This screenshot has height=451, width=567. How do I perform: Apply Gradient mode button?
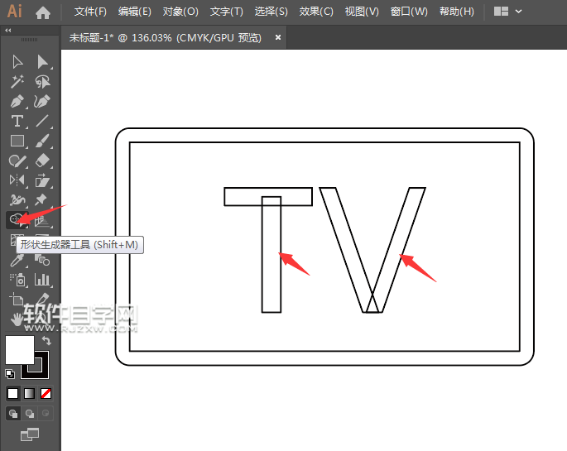point(29,393)
